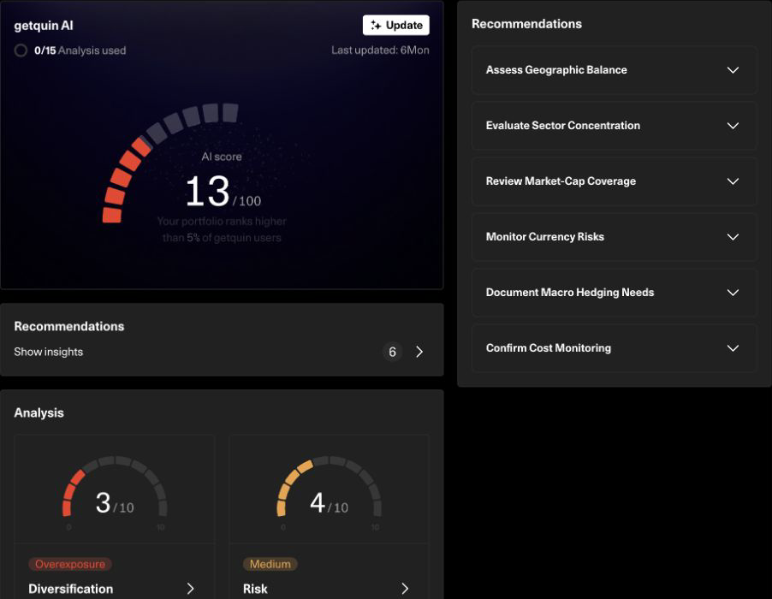Click the 'Last updated: 6Mon' text

380,50
